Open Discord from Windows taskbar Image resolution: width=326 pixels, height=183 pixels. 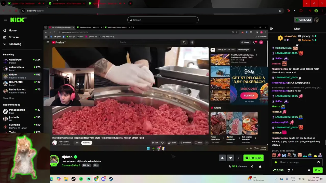click(103, 179)
